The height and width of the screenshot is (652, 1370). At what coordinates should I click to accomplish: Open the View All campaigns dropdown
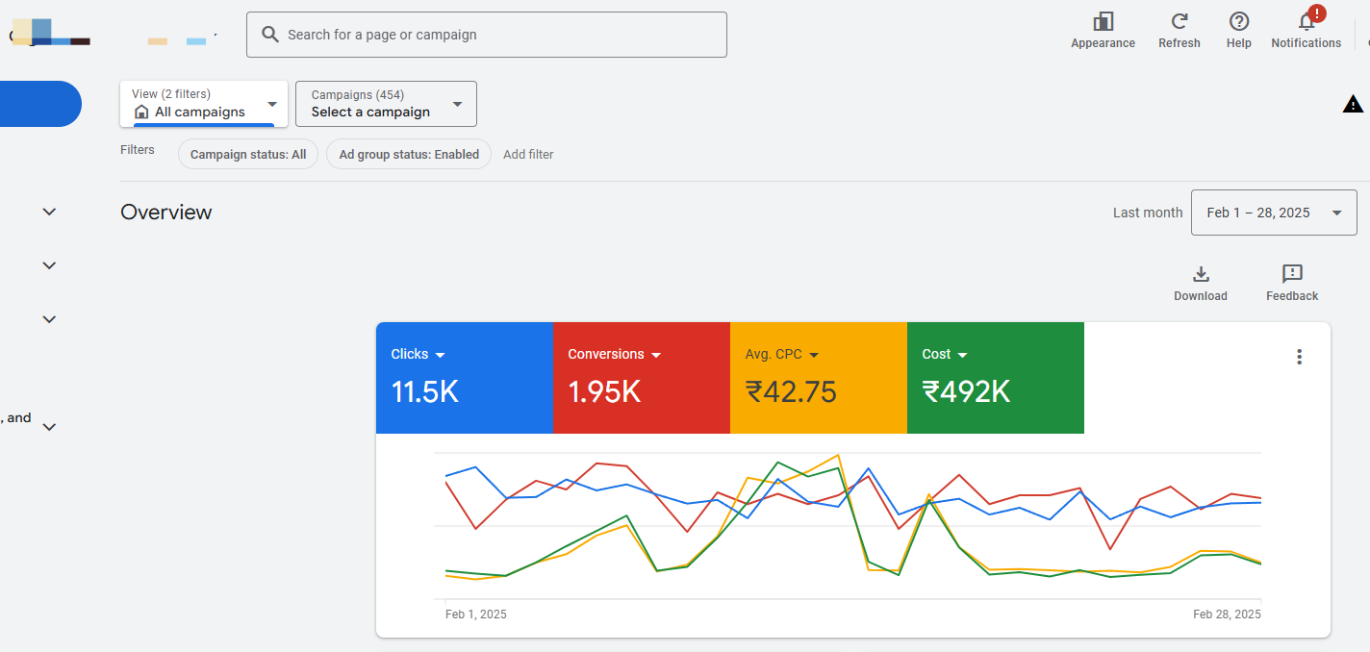tap(204, 104)
